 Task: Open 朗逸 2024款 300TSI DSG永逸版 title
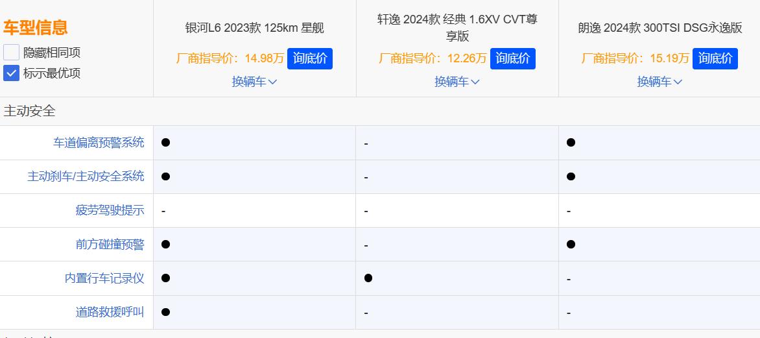tap(659, 28)
